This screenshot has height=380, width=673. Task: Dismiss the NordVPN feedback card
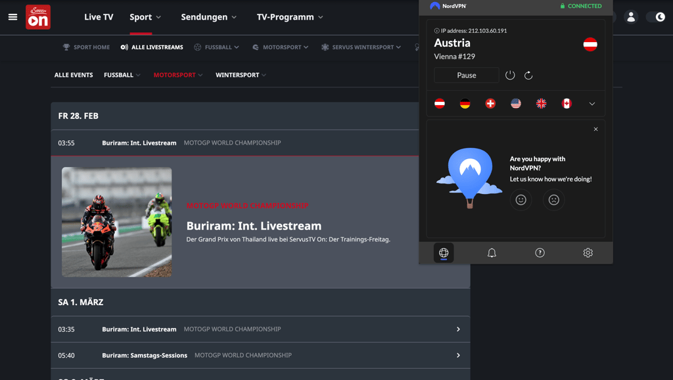(x=595, y=130)
